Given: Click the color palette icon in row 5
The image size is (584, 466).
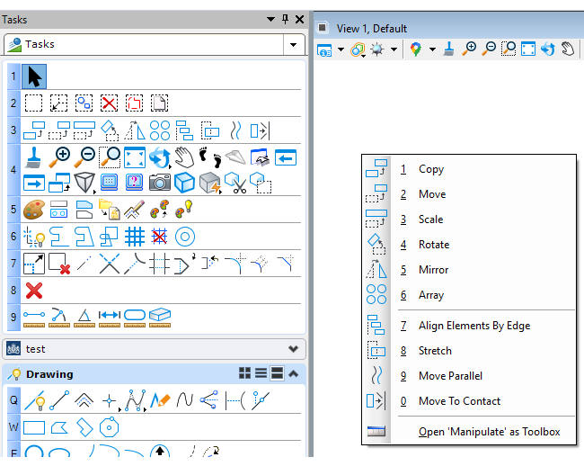Looking at the screenshot, I should [33, 210].
